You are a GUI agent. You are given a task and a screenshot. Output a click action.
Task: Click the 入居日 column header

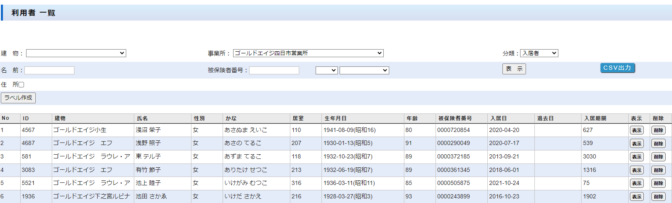[x=498, y=119]
